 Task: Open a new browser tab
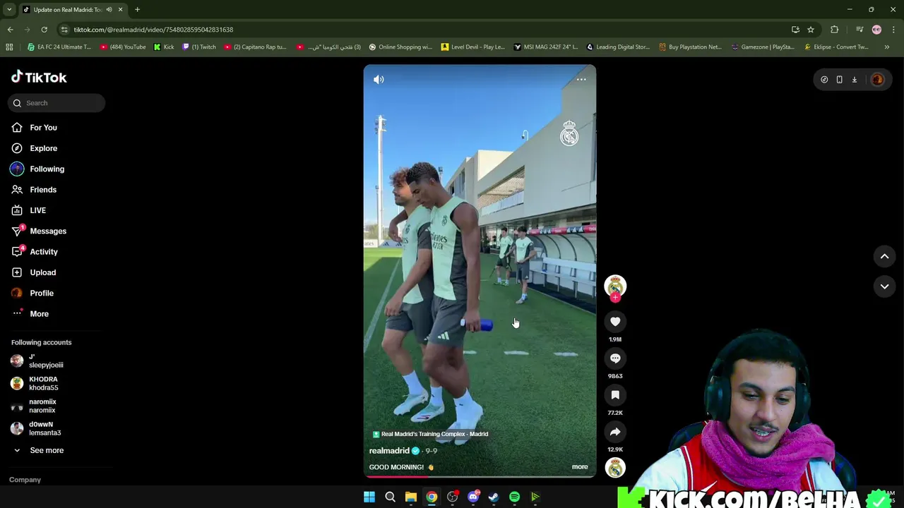point(137,10)
